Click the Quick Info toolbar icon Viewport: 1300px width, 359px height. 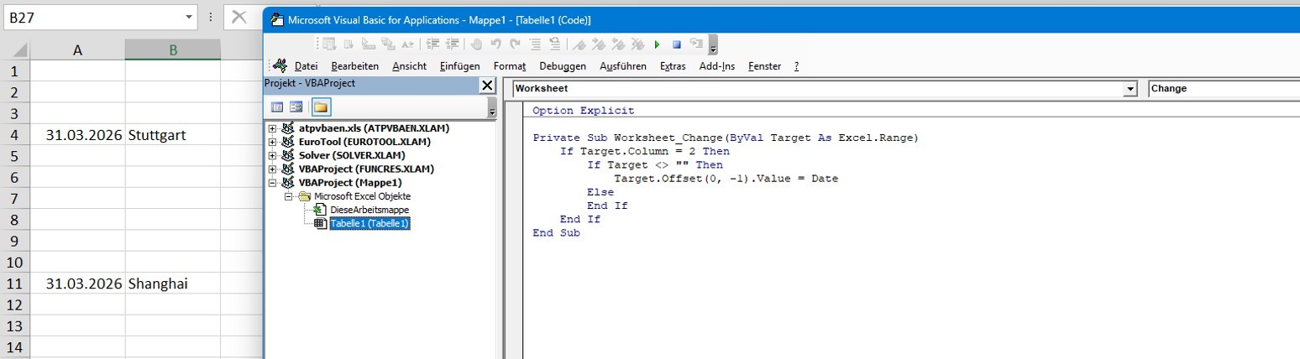(368, 44)
